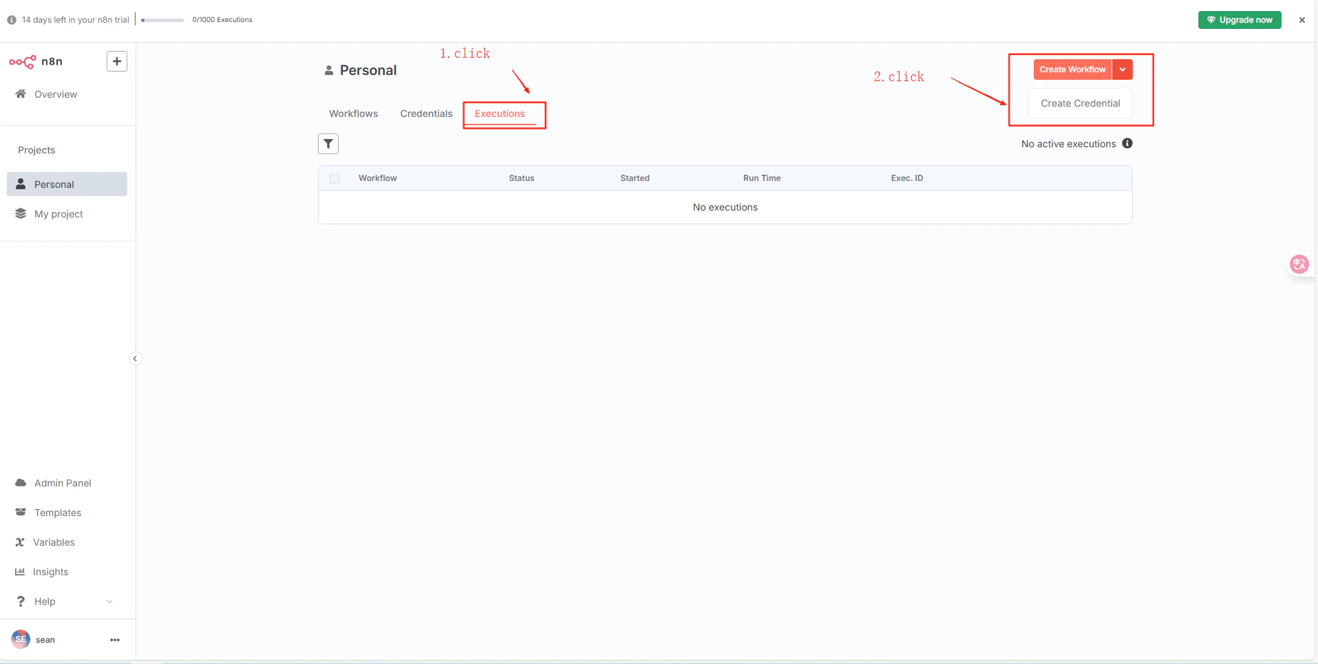1318x664 pixels.
Task: Select the checkbox in the Workflow column header
Action: click(x=334, y=178)
